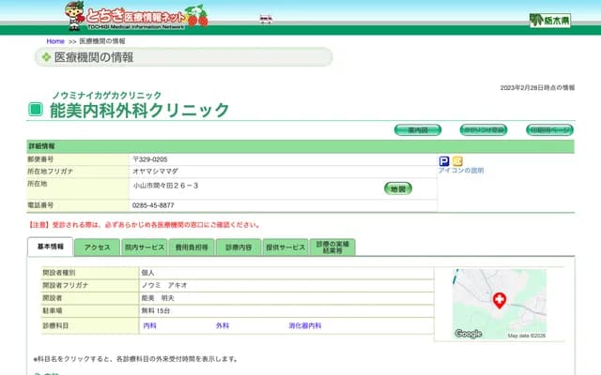Click the Google logo on the map
Image resolution: width=601 pixels, height=375 pixels.
pos(468,334)
